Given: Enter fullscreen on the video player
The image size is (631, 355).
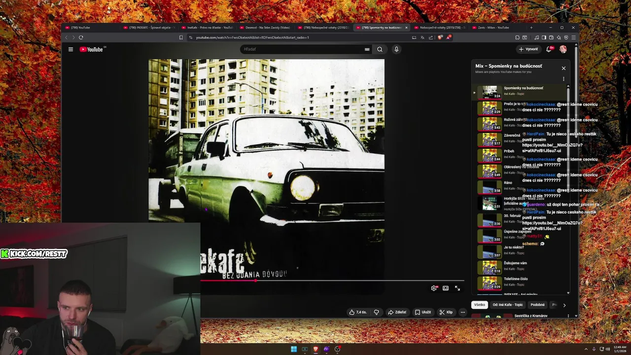Looking at the screenshot, I should tap(457, 288).
